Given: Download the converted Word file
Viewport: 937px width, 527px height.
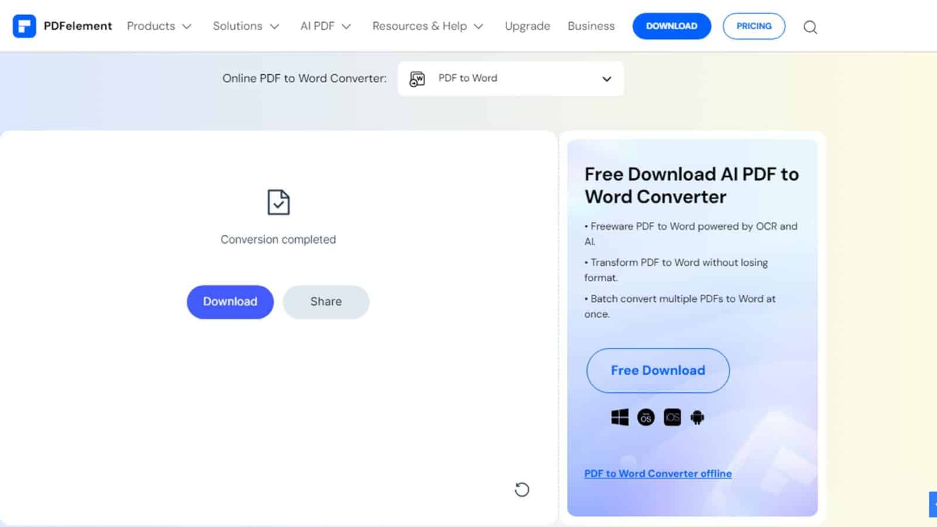Looking at the screenshot, I should [230, 302].
